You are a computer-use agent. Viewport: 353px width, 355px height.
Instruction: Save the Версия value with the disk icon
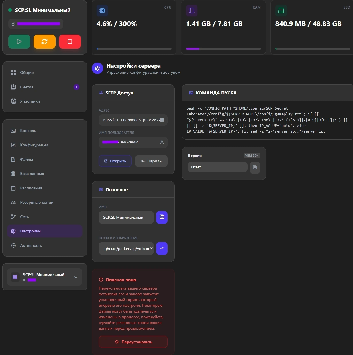pos(255,167)
